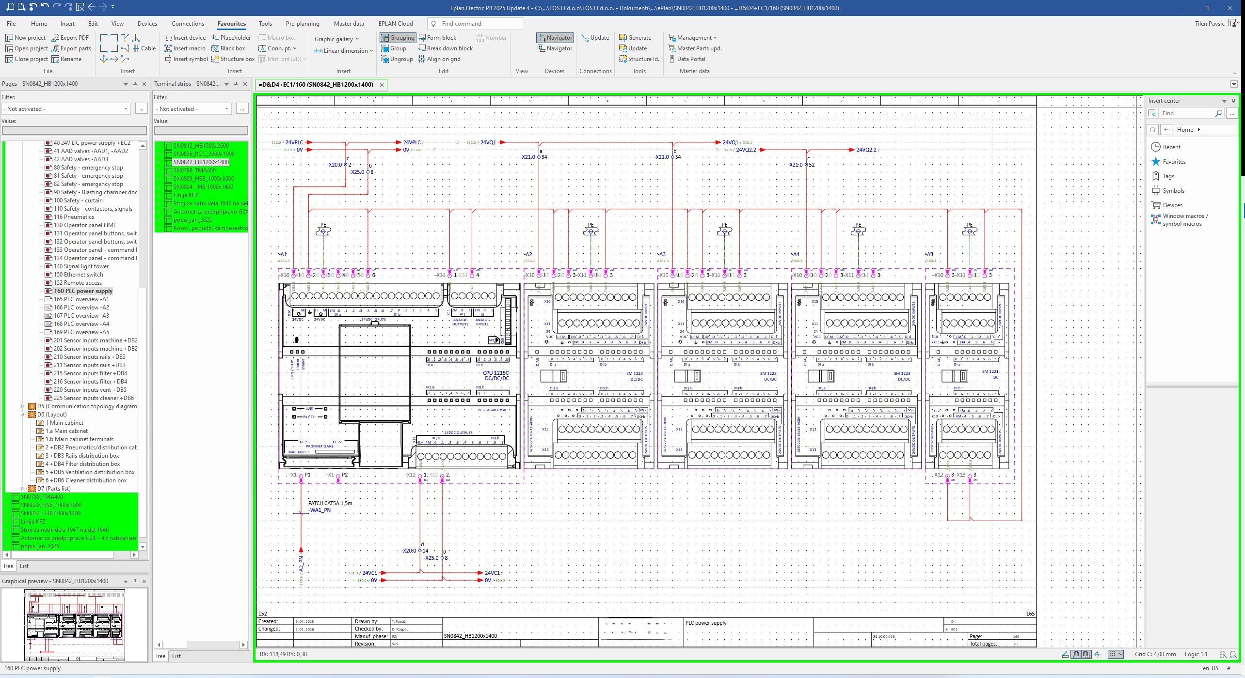1245x678 pixels.
Task: Align elements with Align on grid
Action: [x=439, y=59]
